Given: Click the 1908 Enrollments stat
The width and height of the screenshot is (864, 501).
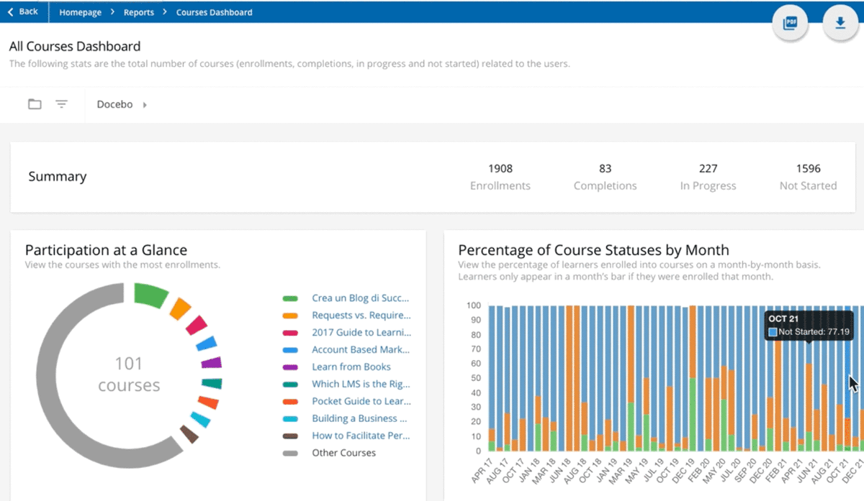Looking at the screenshot, I should pyautogui.click(x=500, y=177).
